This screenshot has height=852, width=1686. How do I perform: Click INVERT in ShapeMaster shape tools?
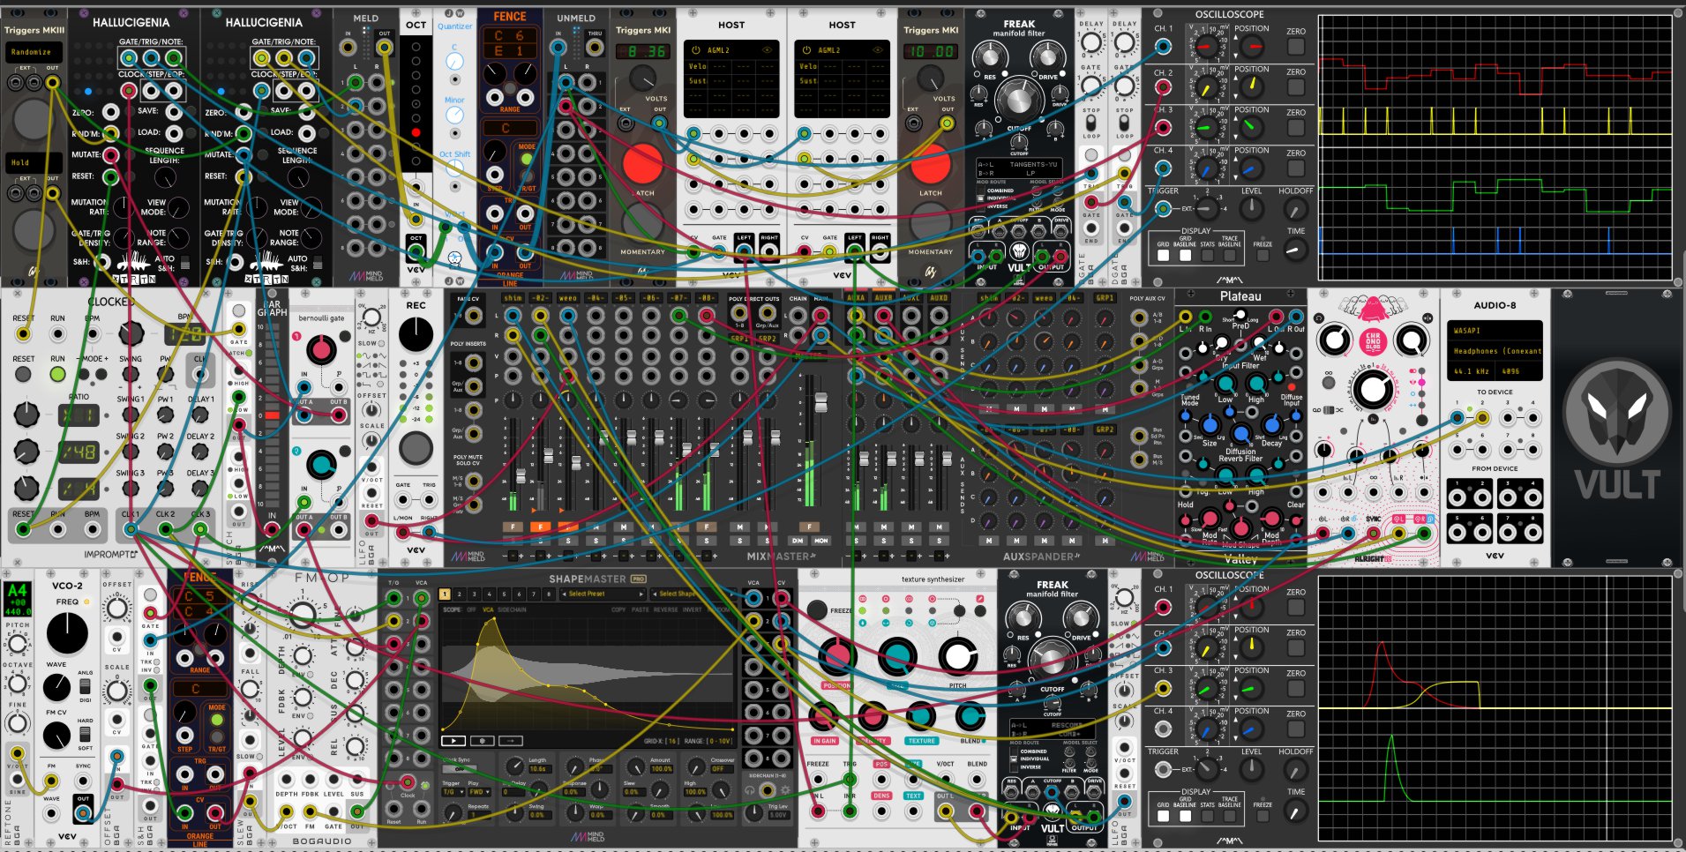(x=693, y=609)
